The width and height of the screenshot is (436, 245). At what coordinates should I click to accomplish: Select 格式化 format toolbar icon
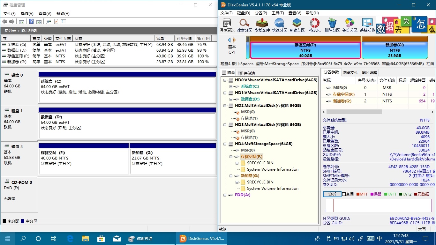click(x=315, y=25)
